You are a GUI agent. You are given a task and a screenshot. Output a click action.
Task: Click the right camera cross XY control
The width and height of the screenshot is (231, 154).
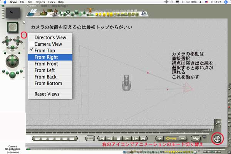click(18, 41)
